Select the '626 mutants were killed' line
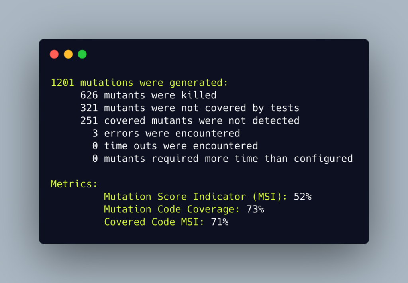 point(148,95)
